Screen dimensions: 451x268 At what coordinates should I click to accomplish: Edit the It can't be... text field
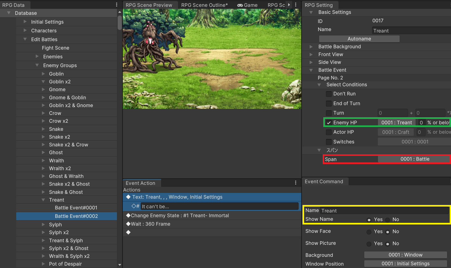click(x=219, y=206)
